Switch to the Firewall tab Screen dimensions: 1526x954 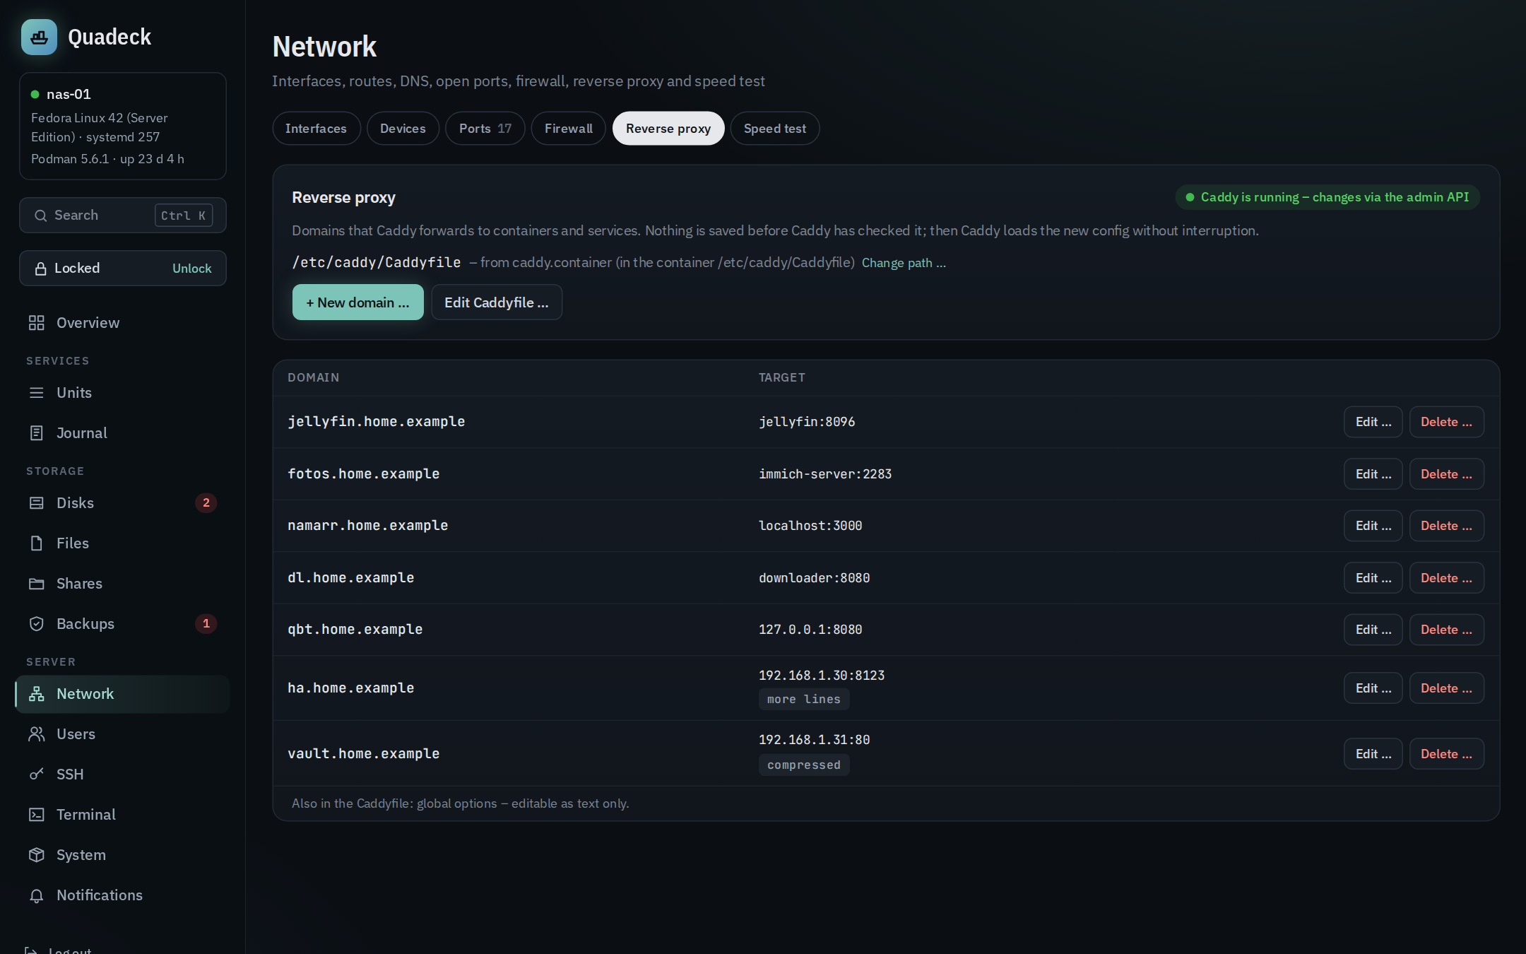point(568,129)
